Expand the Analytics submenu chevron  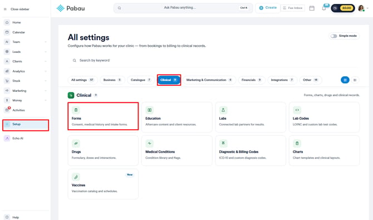click(46, 71)
